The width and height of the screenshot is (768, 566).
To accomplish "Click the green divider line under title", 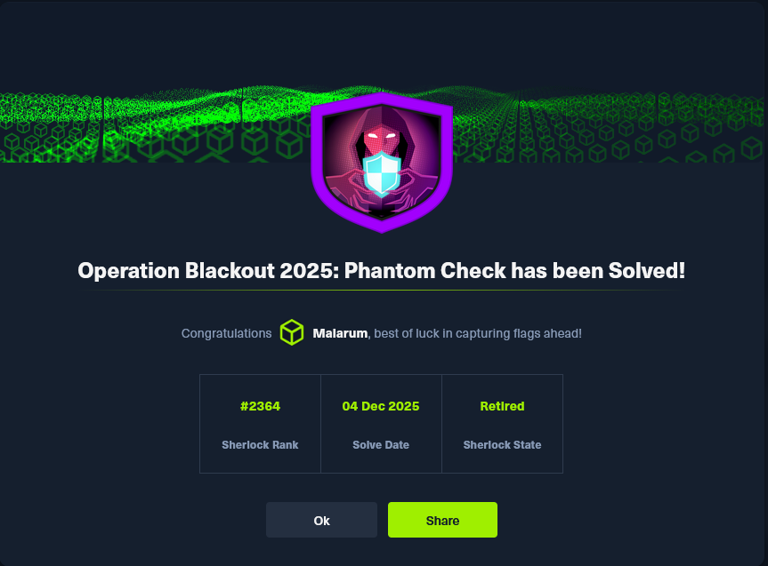I will [x=382, y=290].
